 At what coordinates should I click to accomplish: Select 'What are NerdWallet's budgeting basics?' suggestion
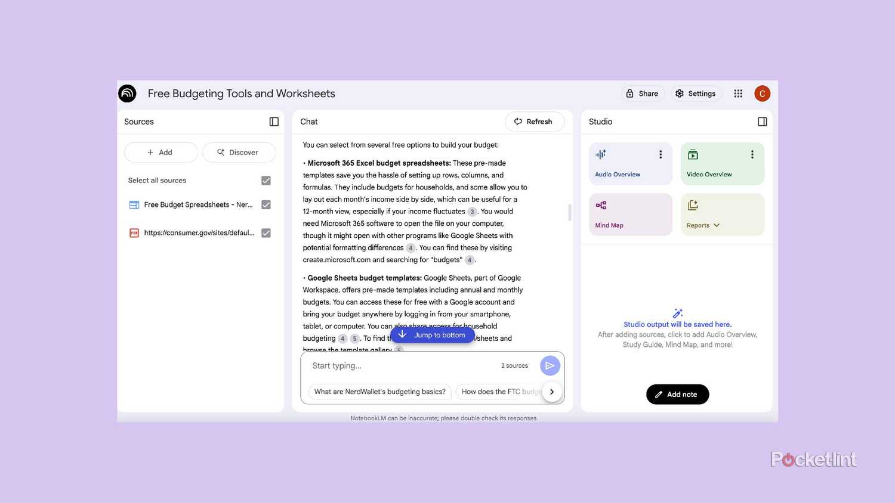(379, 392)
